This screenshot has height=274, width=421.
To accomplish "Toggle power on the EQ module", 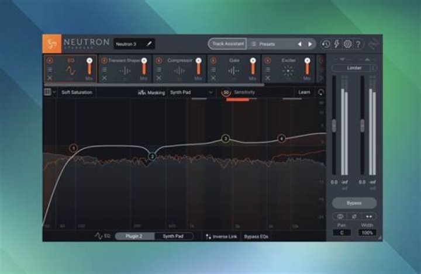I will 49,61.
